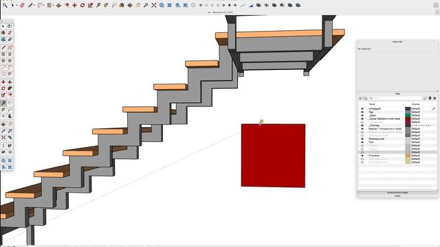Hide the _Пунтир tag
The width and height of the screenshot is (440, 247).
[x=362, y=126]
